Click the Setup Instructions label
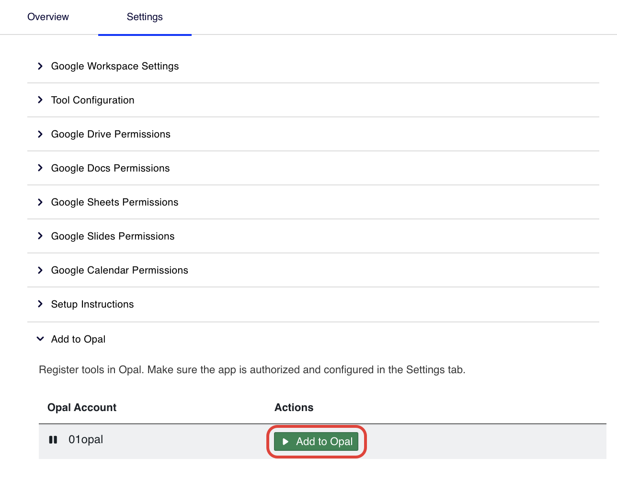This screenshot has height=481, width=617. 92,304
